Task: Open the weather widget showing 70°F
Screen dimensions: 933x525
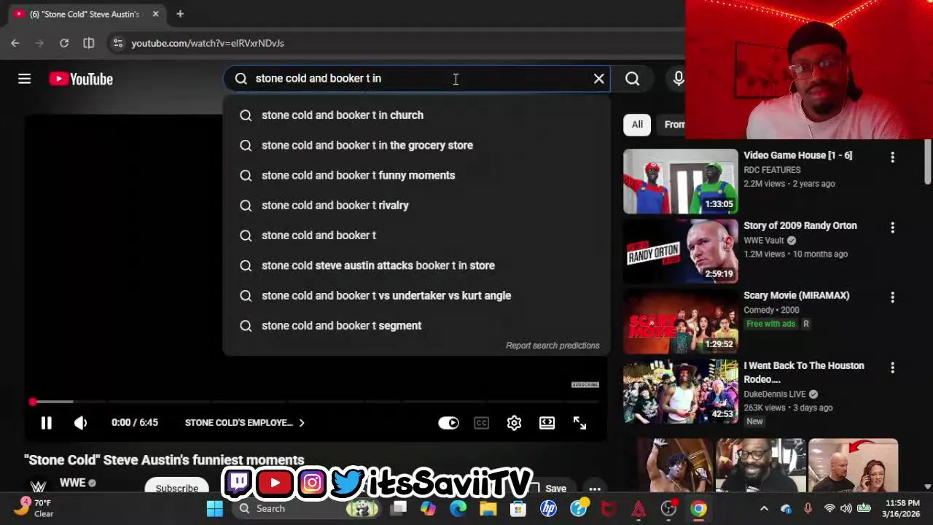Action: 34,508
